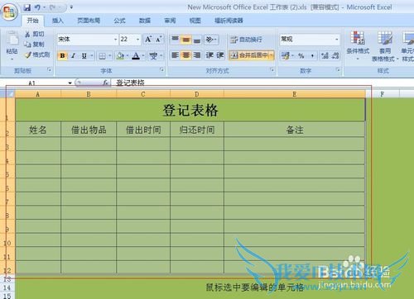Click the insert function fx icon
The height and width of the screenshot is (299, 414).
click(x=105, y=83)
